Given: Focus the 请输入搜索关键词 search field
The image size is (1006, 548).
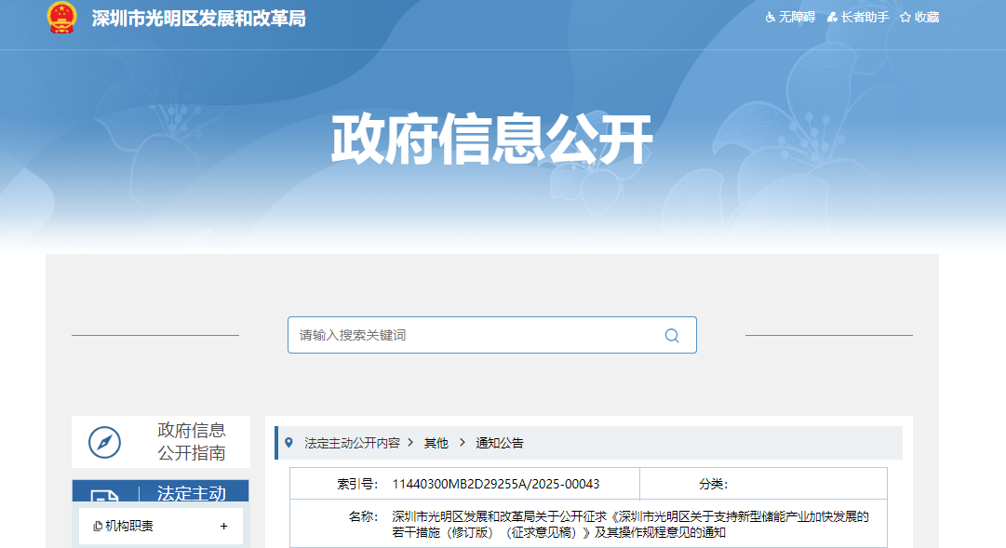Looking at the screenshot, I should tap(475, 335).
